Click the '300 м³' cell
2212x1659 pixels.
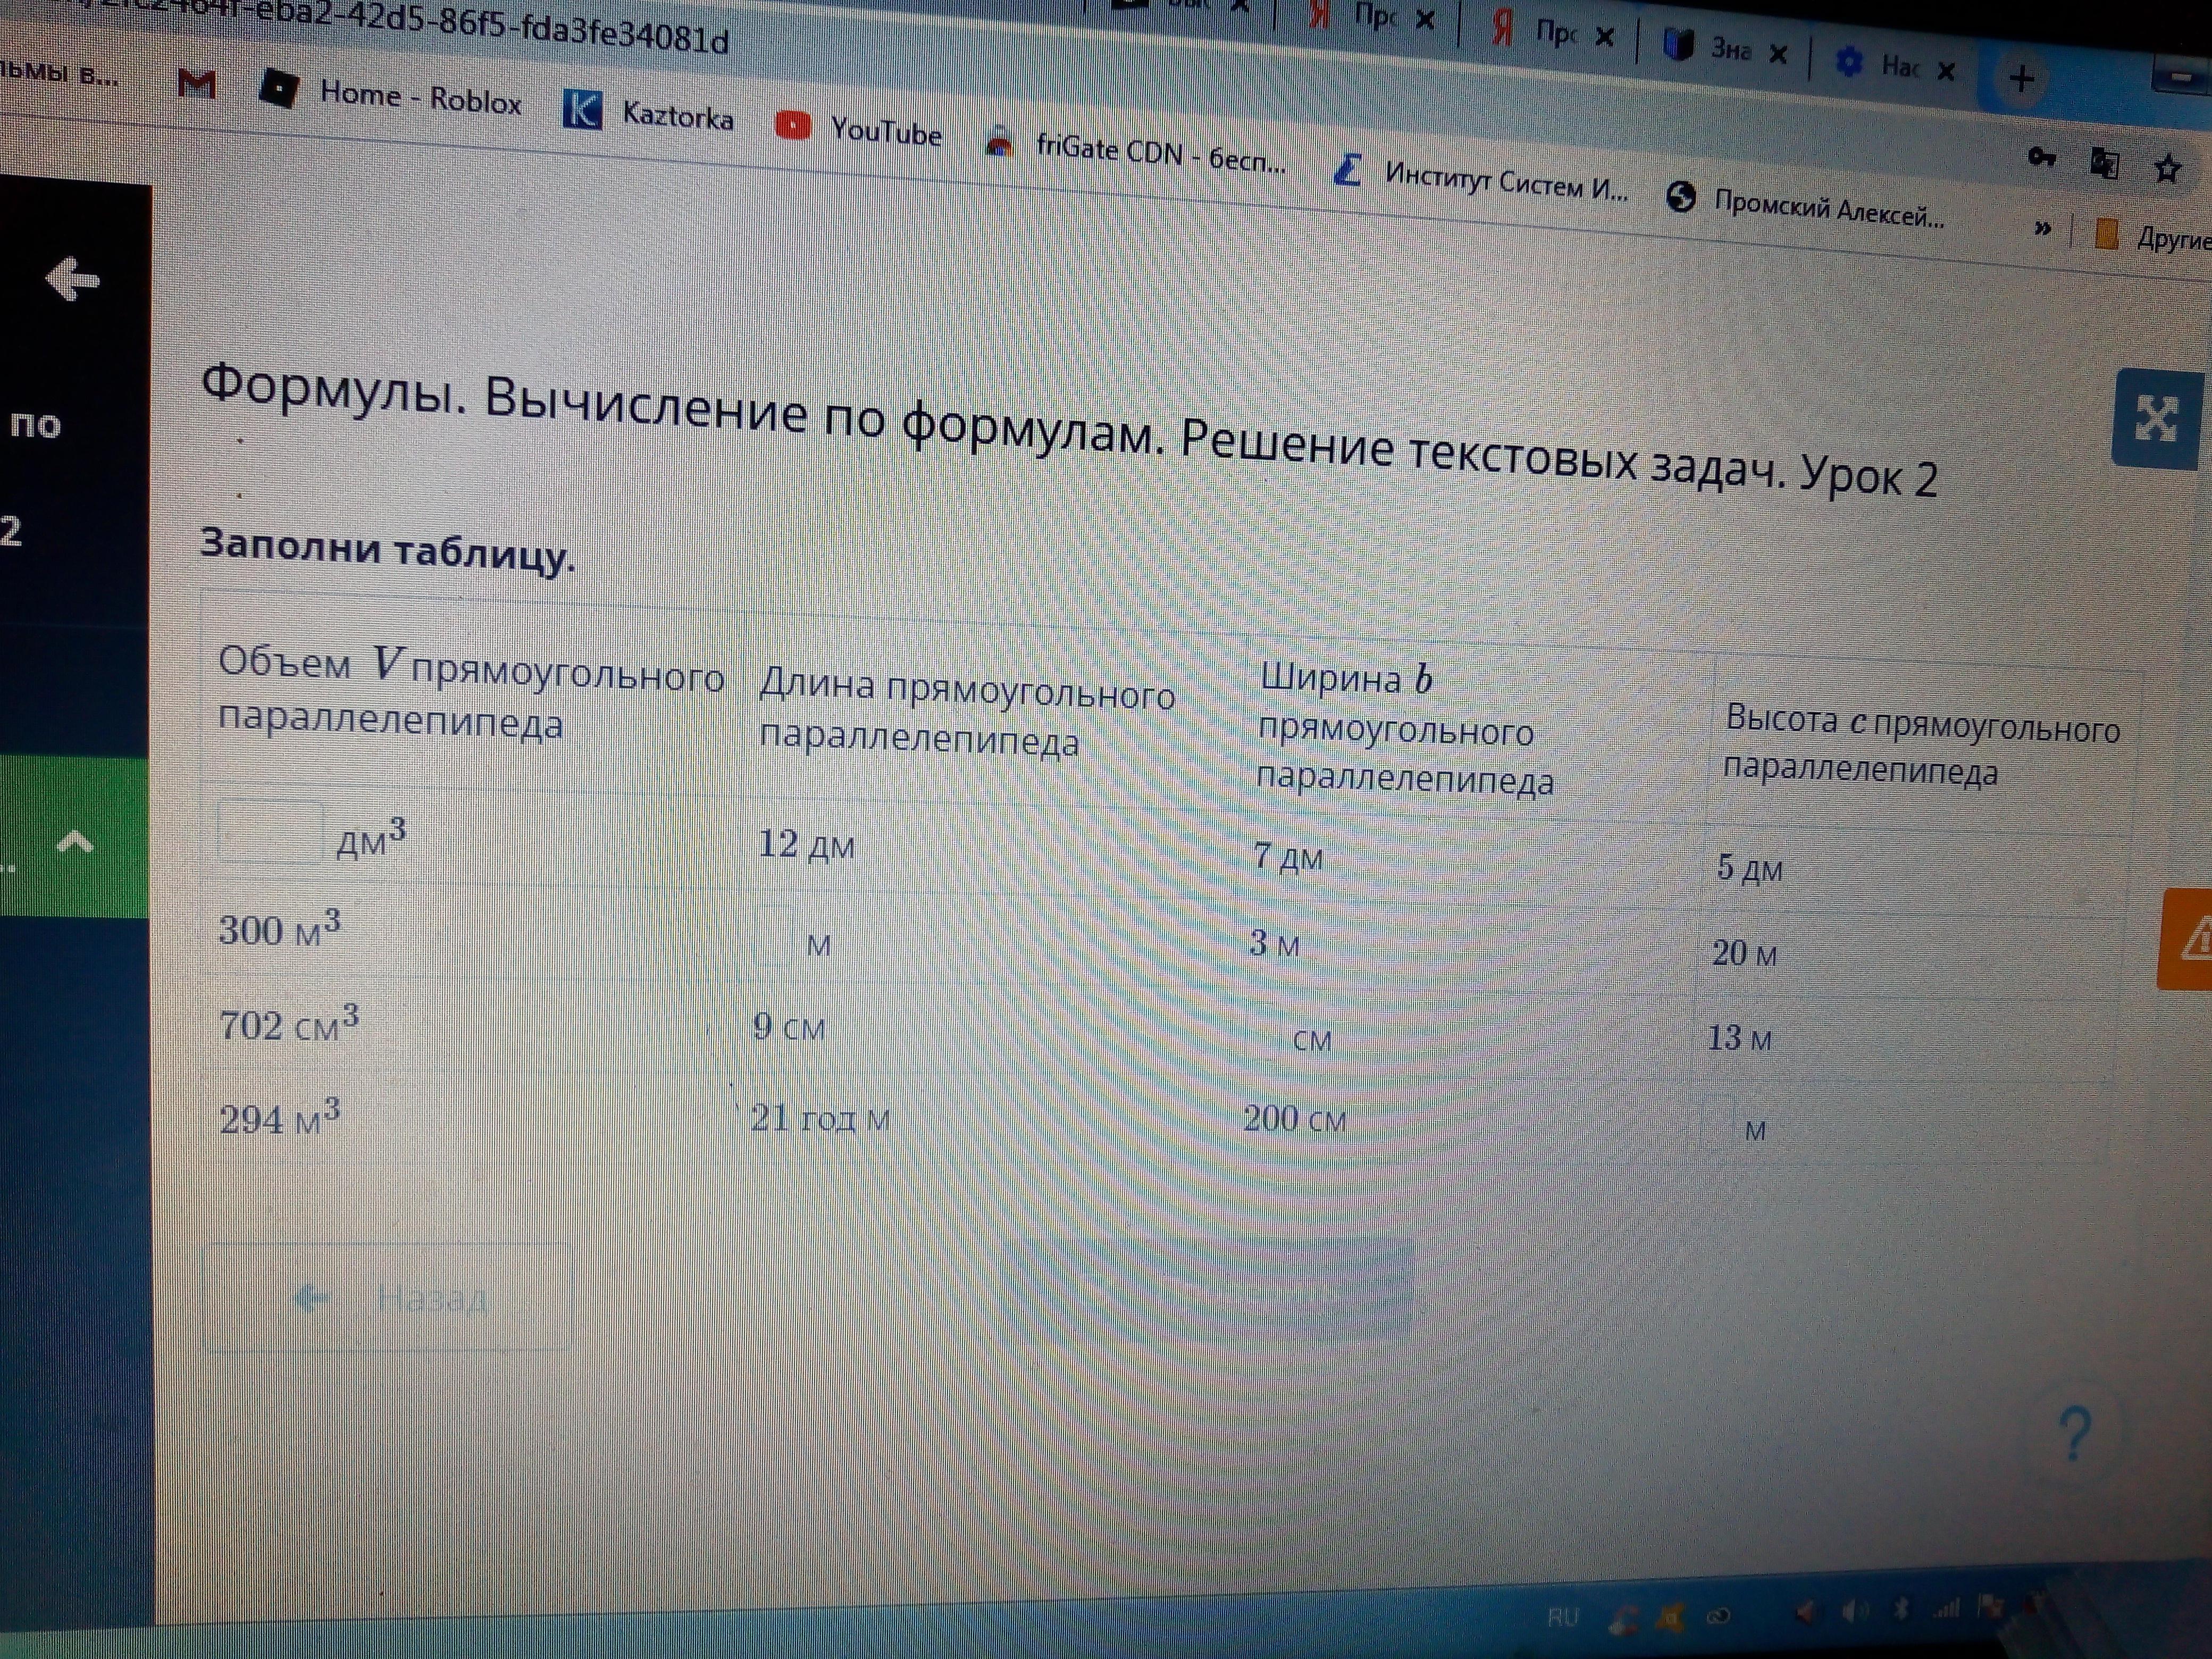click(280, 929)
